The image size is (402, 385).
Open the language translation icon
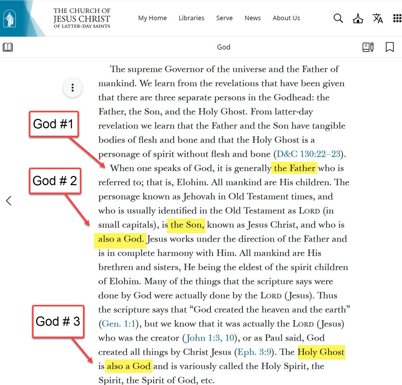click(x=378, y=18)
